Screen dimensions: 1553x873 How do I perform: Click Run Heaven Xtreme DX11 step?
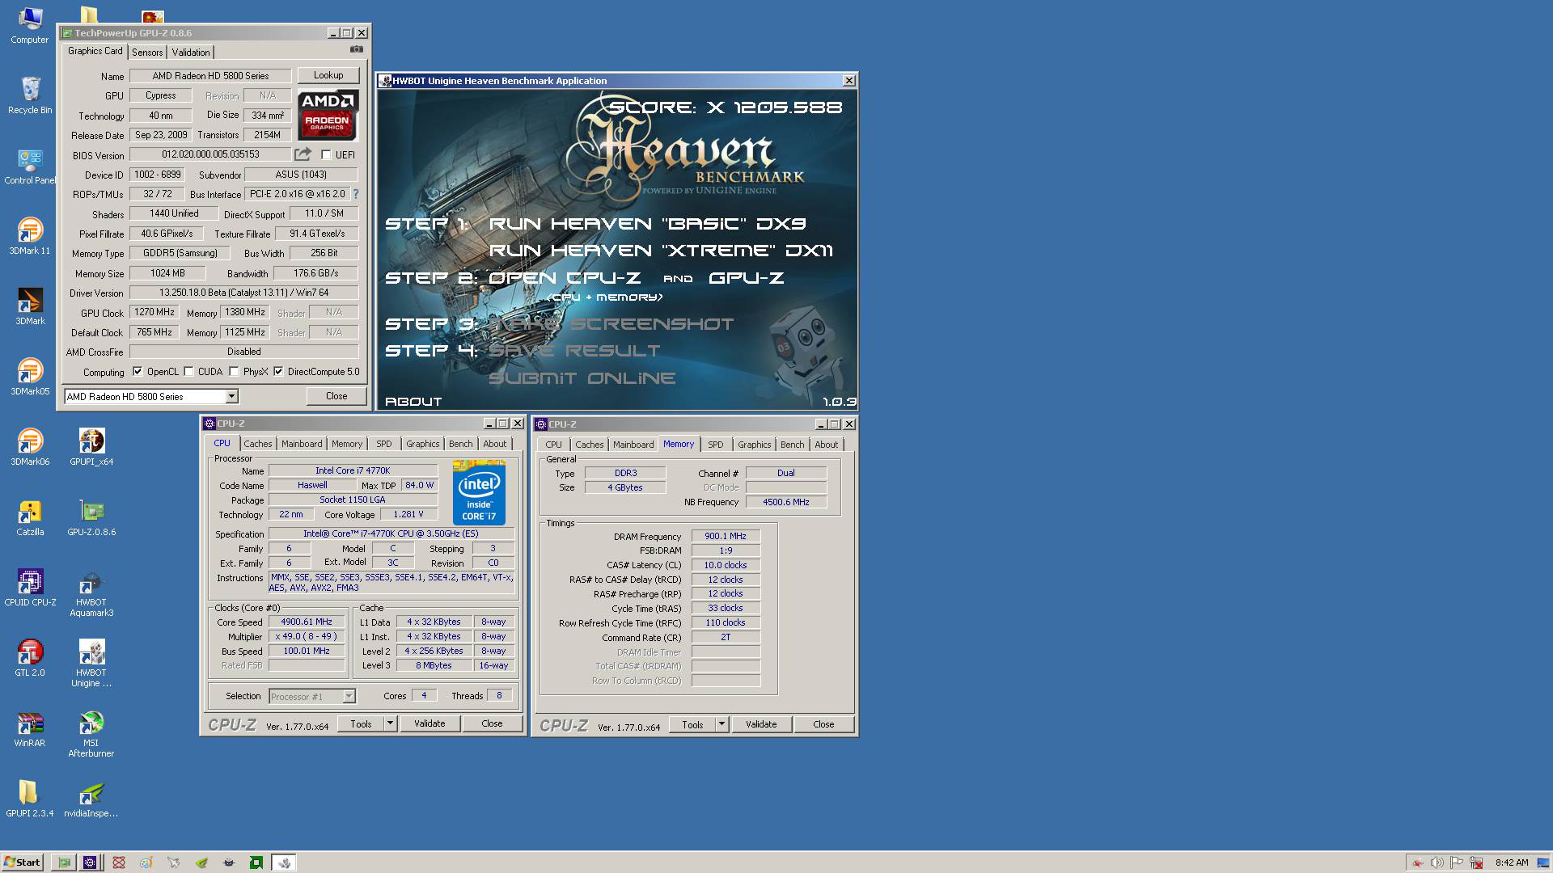[x=661, y=251]
